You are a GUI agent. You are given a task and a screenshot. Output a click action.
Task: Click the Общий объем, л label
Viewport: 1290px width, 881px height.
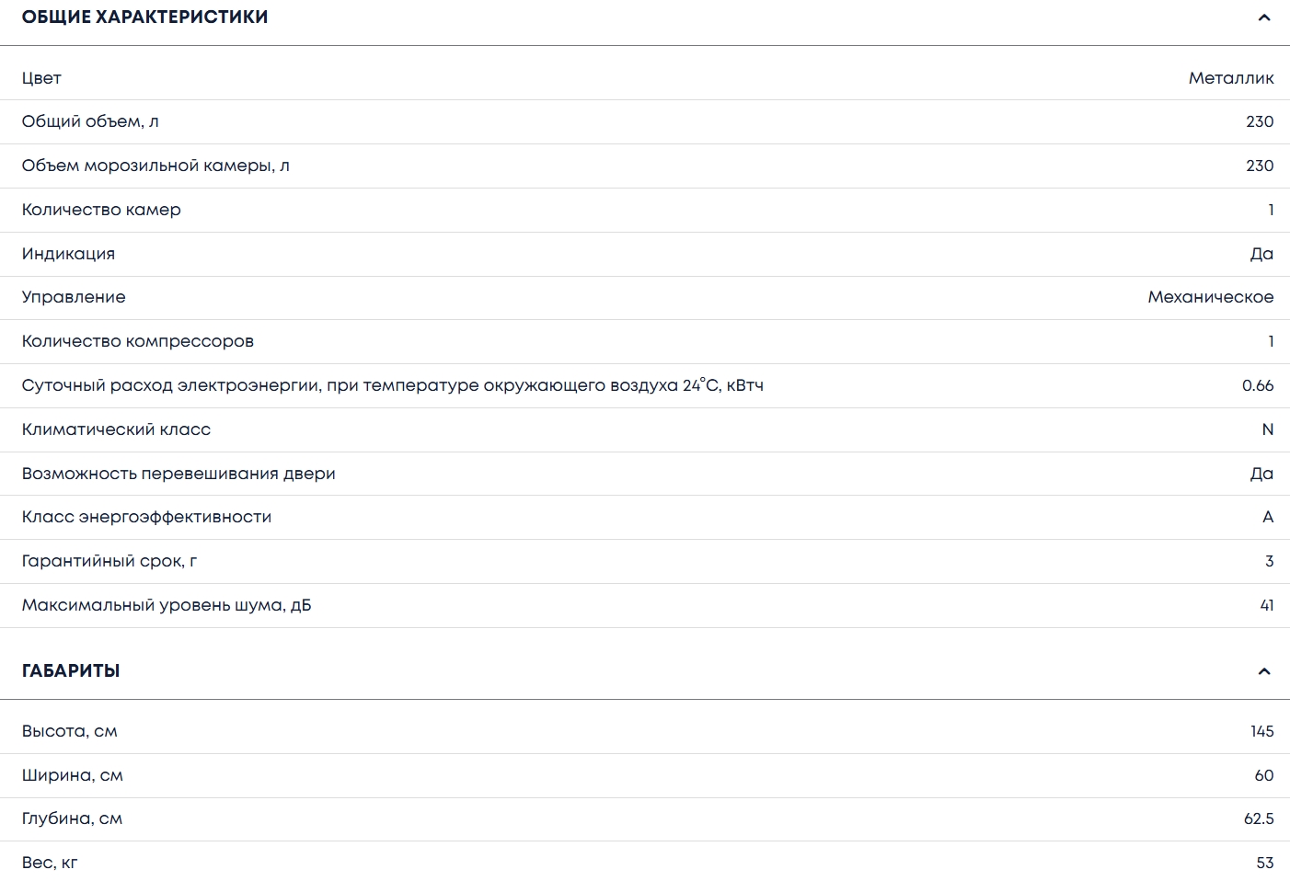[90, 121]
